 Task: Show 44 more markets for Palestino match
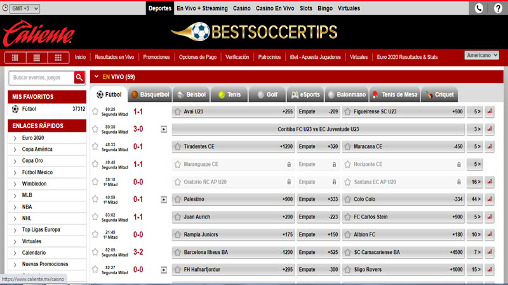(475, 199)
